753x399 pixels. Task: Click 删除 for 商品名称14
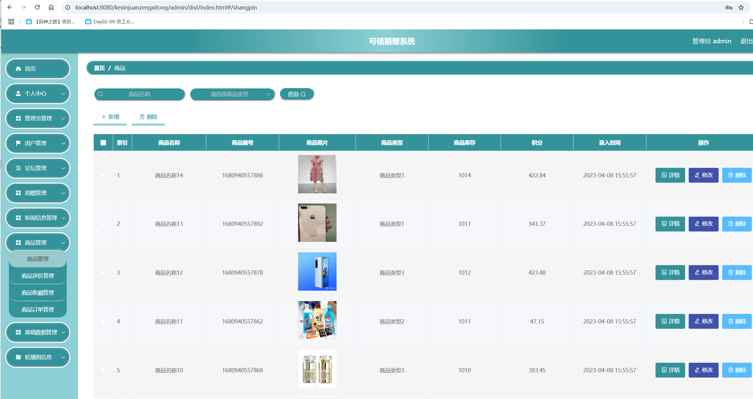[x=737, y=175]
